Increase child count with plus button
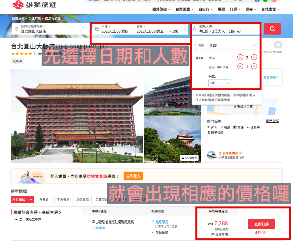This screenshot has height=243, width=293. pyautogui.click(x=254, y=67)
